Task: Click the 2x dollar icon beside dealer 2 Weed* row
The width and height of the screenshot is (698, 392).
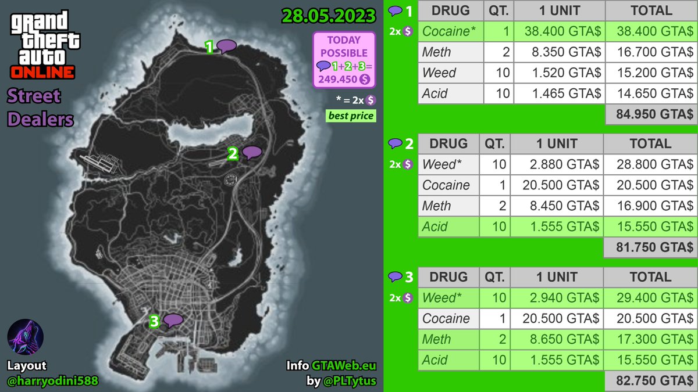Action: point(401,164)
